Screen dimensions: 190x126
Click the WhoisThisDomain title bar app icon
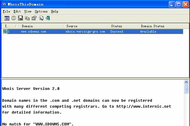[4, 4]
